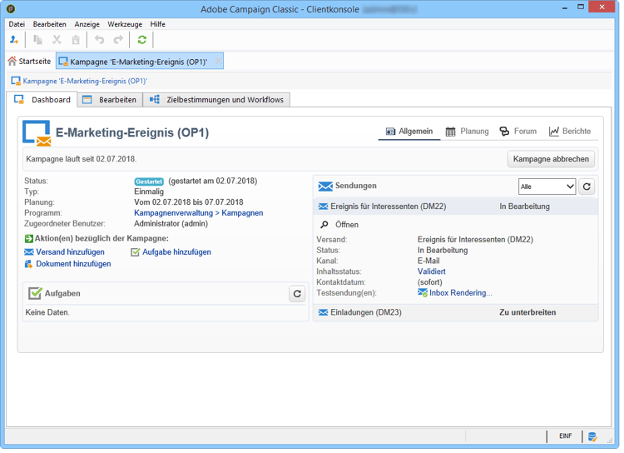Click the Copy toolbar icon

pos(37,40)
